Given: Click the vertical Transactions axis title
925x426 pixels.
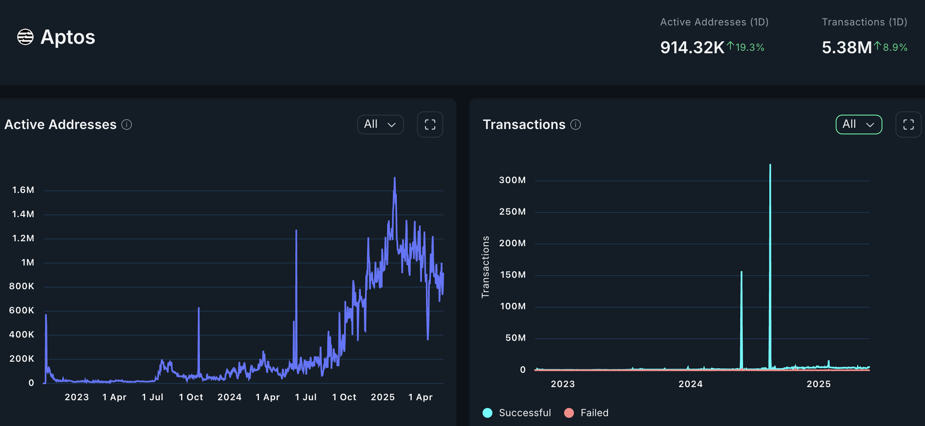Looking at the screenshot, I should [x=485, y=267].
